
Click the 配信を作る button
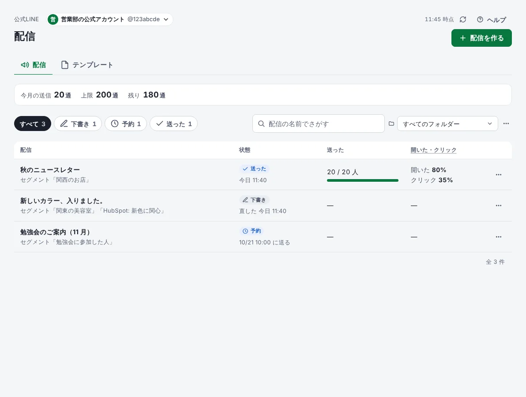pos(481,38)
